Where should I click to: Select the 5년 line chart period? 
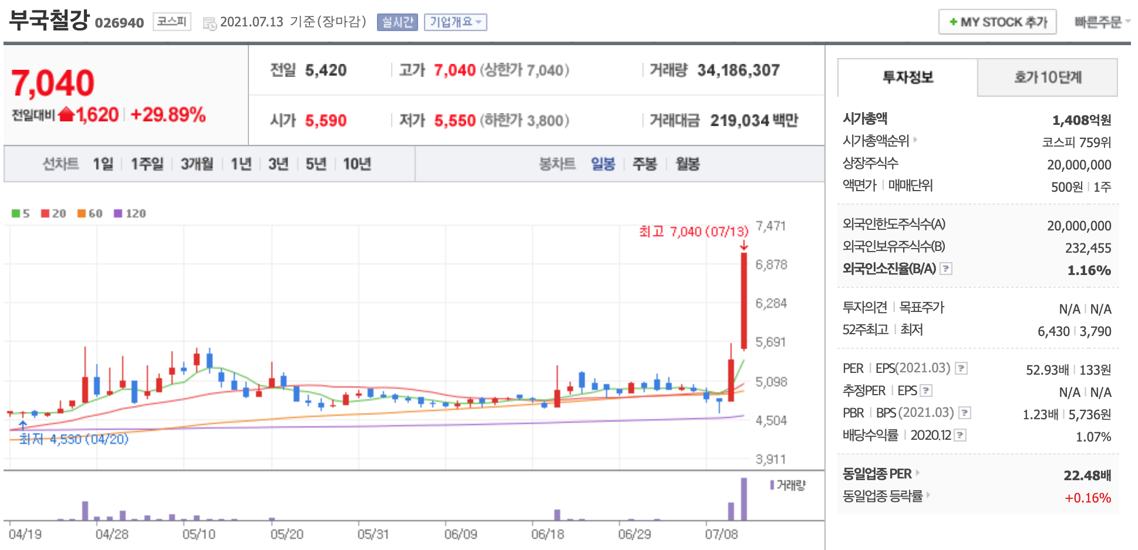pyautogui.click(x=316, y=164)
